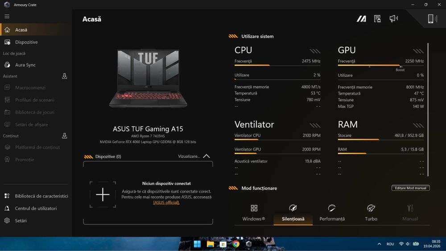Click Editare Mod manual button

tap(410, 188)
